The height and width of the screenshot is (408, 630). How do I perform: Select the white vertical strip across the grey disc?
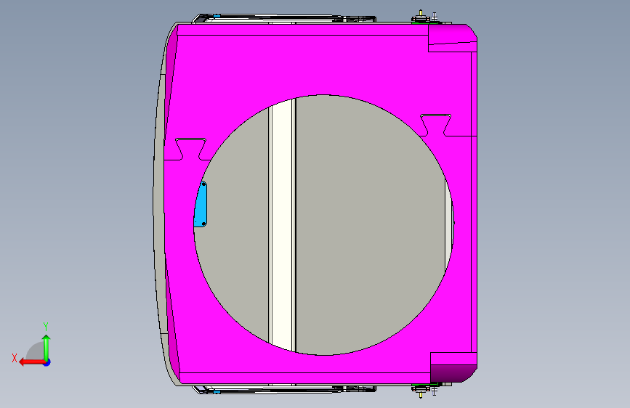(x=283, y=224)
